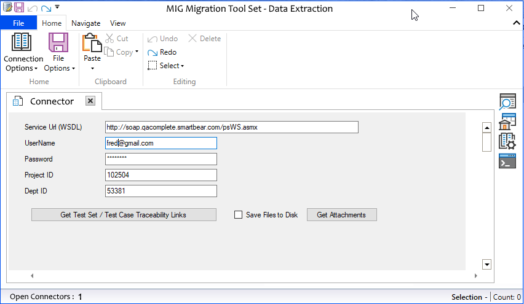
Task: Click the book with gear settings icon on sidebar
Action: (x=507, y=141)
